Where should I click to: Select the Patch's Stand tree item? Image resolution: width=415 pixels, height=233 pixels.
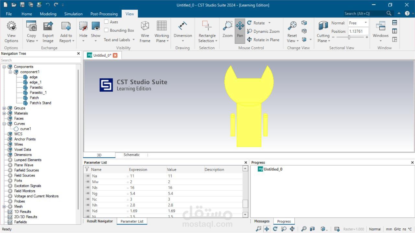pos(40,103)
